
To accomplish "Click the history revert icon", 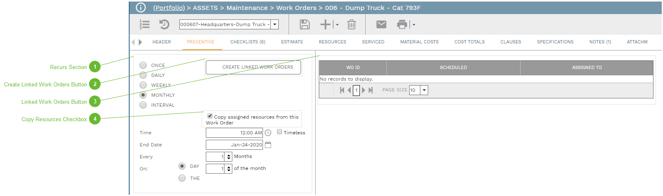I will coord(164,24).
